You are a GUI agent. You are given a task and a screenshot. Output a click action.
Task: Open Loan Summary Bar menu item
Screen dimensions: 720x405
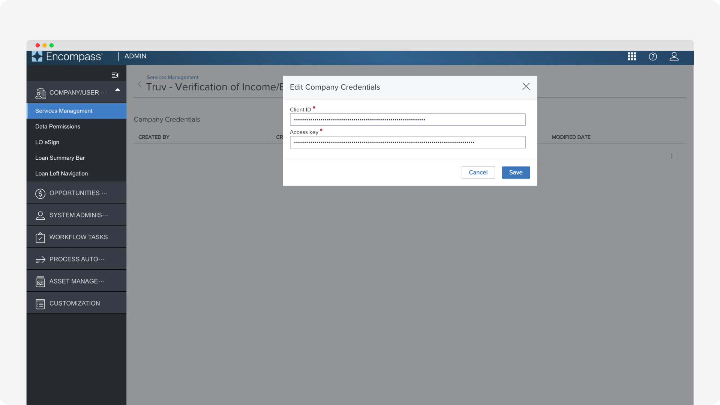pos(60,158)
